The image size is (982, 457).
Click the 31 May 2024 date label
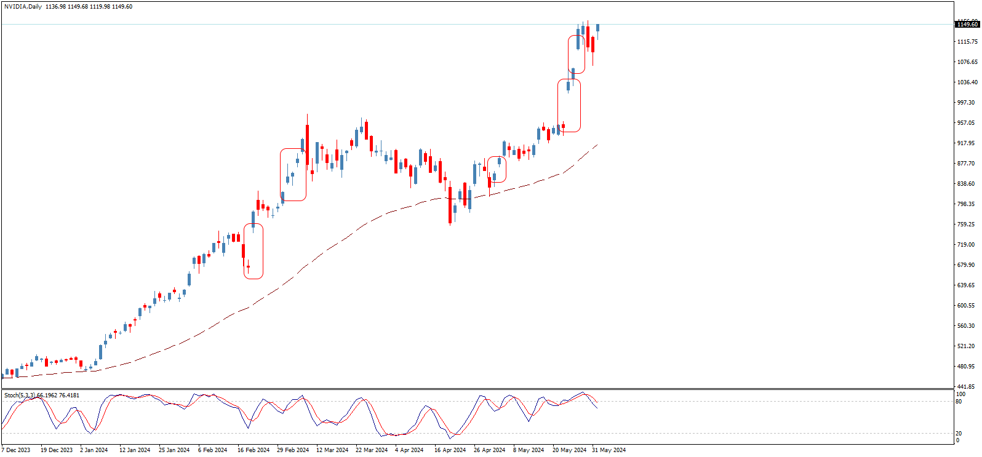click(x=609, y=450)
